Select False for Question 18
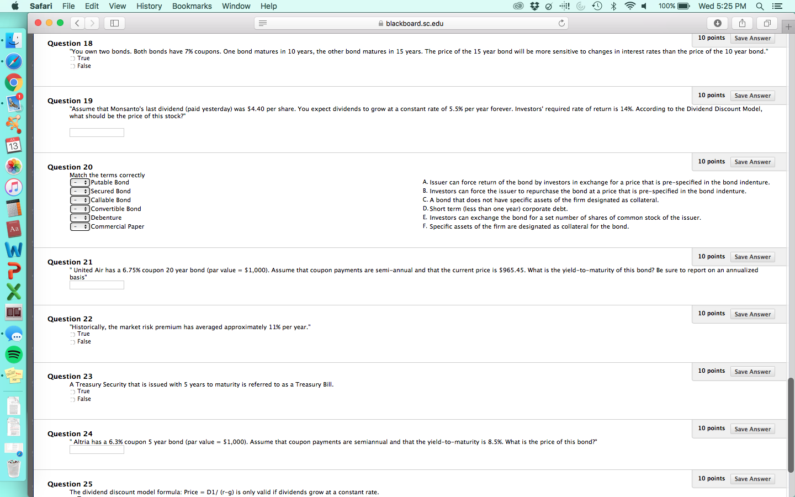 pyautogui.click(x=72, y=66)
